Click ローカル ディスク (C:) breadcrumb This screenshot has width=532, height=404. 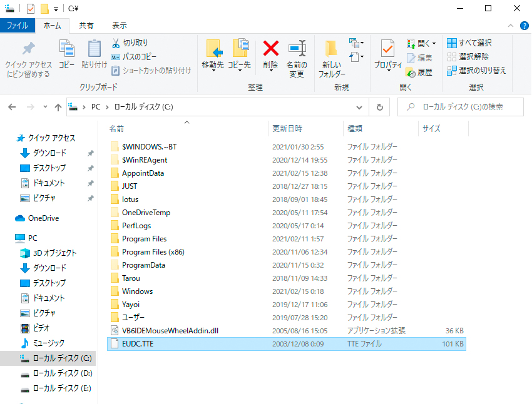tap(143, 107)
